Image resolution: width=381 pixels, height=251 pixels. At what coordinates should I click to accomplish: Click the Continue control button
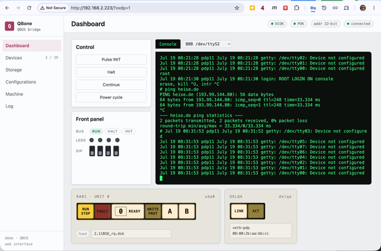[111, 85]
